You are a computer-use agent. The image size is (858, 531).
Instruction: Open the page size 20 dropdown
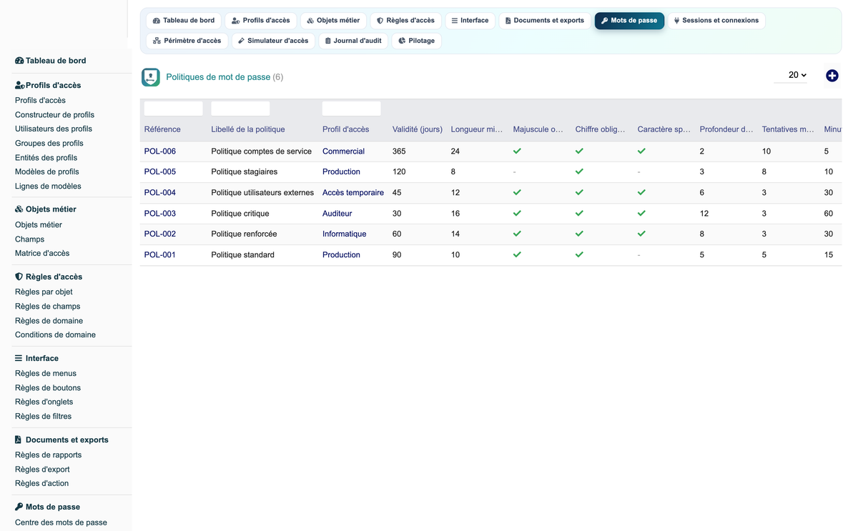tap(791, 75)
